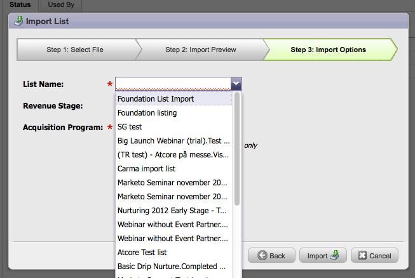
Task: Select Atcore Test list option
Action: point(142,253)
